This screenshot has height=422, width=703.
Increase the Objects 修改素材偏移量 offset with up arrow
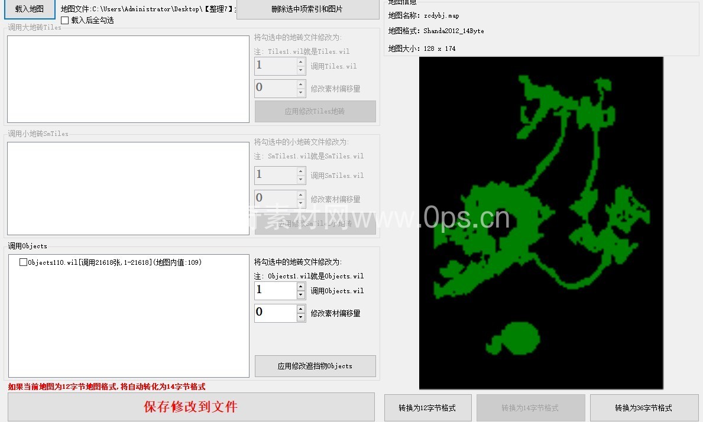(x=300, y=309)
